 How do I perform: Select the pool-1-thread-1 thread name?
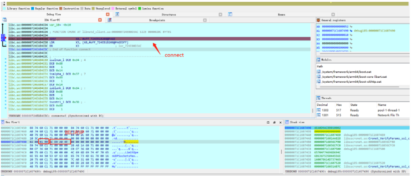click(x=389, y=111)
